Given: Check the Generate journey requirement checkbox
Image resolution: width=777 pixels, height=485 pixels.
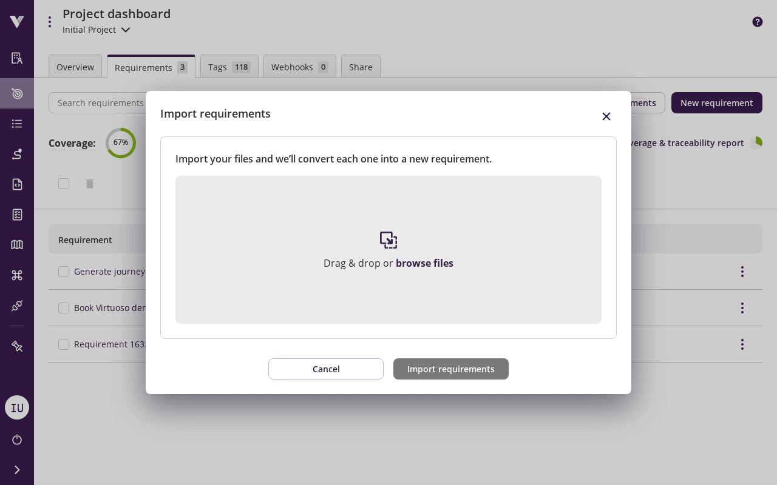Looking at the screenshot, I should click(x=64, y=272).
